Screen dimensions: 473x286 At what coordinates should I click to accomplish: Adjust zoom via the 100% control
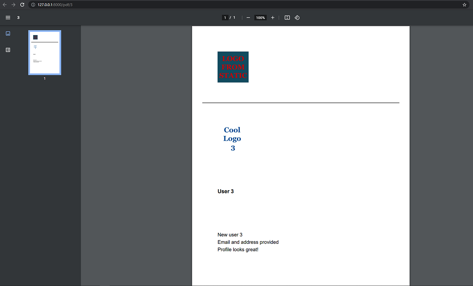click(x=260, y=18)
